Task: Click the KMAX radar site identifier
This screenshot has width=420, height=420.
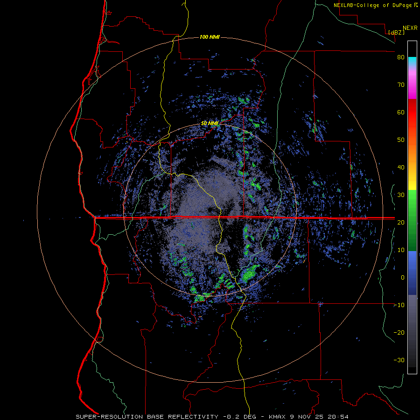Action: pyautogui.click(x=278, y=417)
